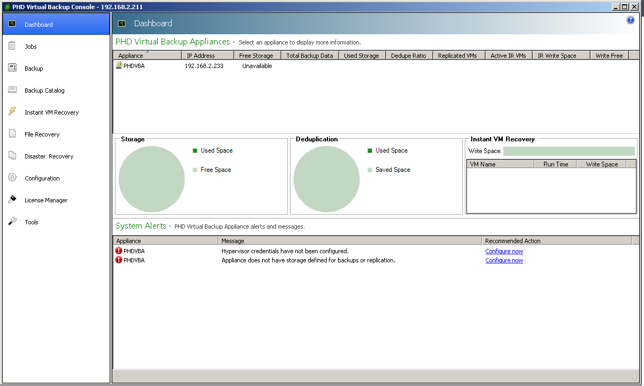644x386 pixels.
Task: Open the Configuration section
Action: pos(56,178)
